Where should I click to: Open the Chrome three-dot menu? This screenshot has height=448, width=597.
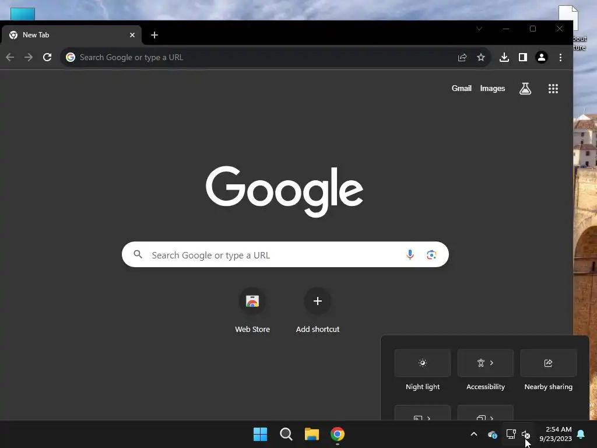click(x=560, y=57)
